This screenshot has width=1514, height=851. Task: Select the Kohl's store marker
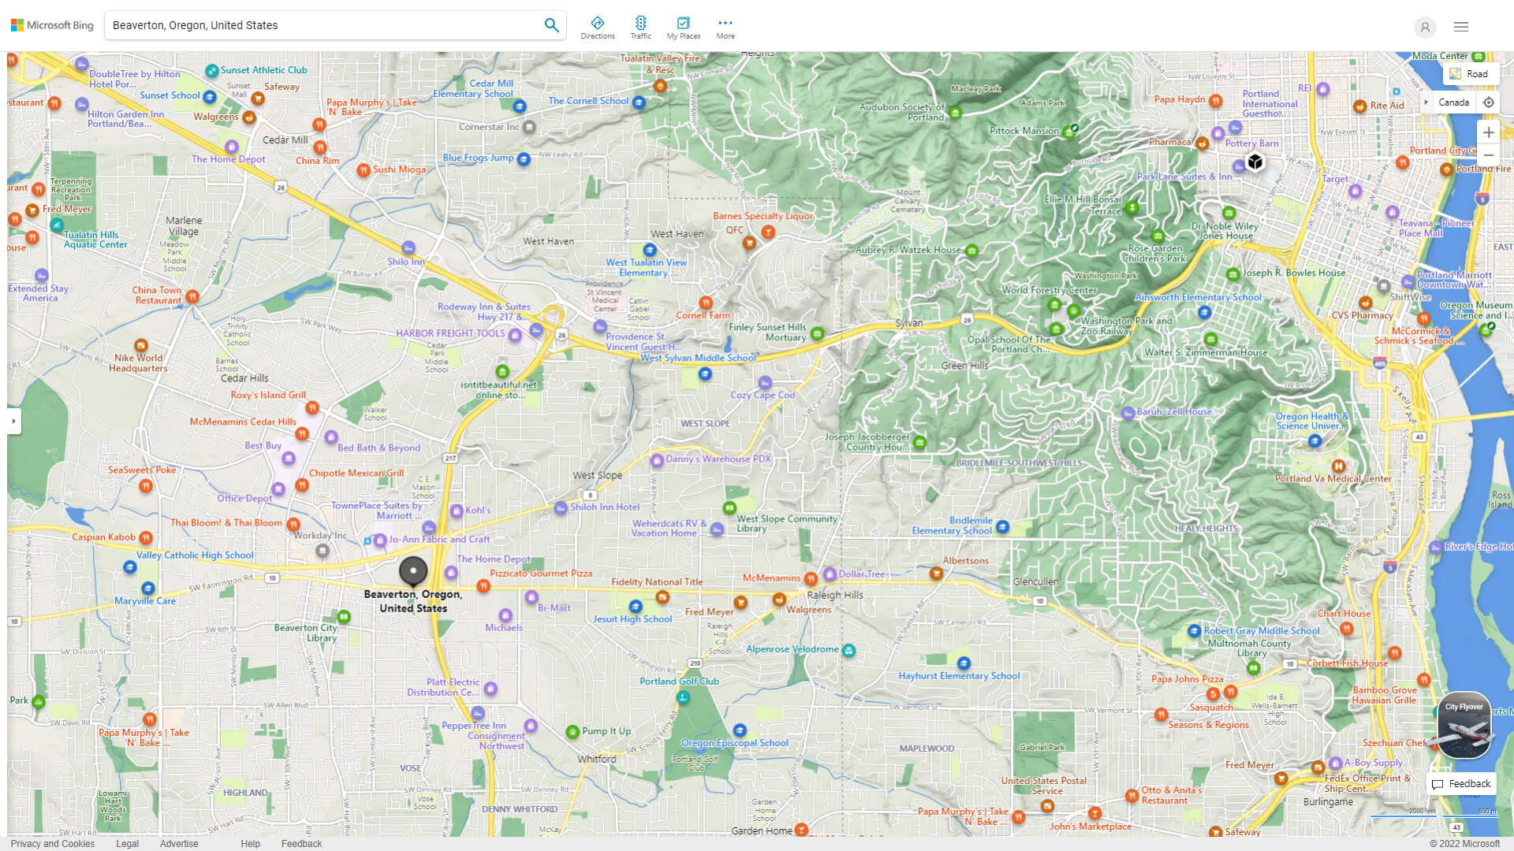pyautogui.click(x=457, y=511)
